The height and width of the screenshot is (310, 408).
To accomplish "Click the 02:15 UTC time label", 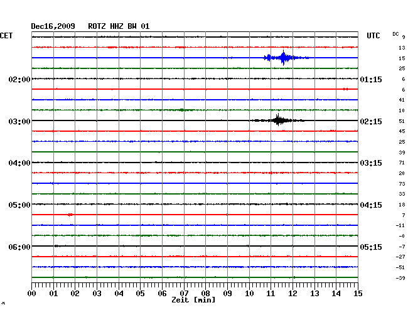I will [371, 122].
